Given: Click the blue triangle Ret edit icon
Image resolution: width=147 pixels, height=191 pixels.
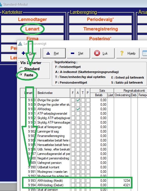Looking at the screenshot, I should click(48, 53).
